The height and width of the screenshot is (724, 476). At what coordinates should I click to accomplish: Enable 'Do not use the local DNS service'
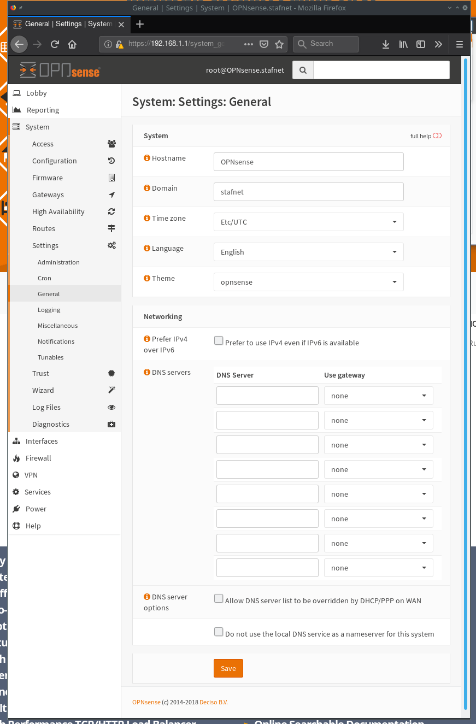(x=219, y=631)
